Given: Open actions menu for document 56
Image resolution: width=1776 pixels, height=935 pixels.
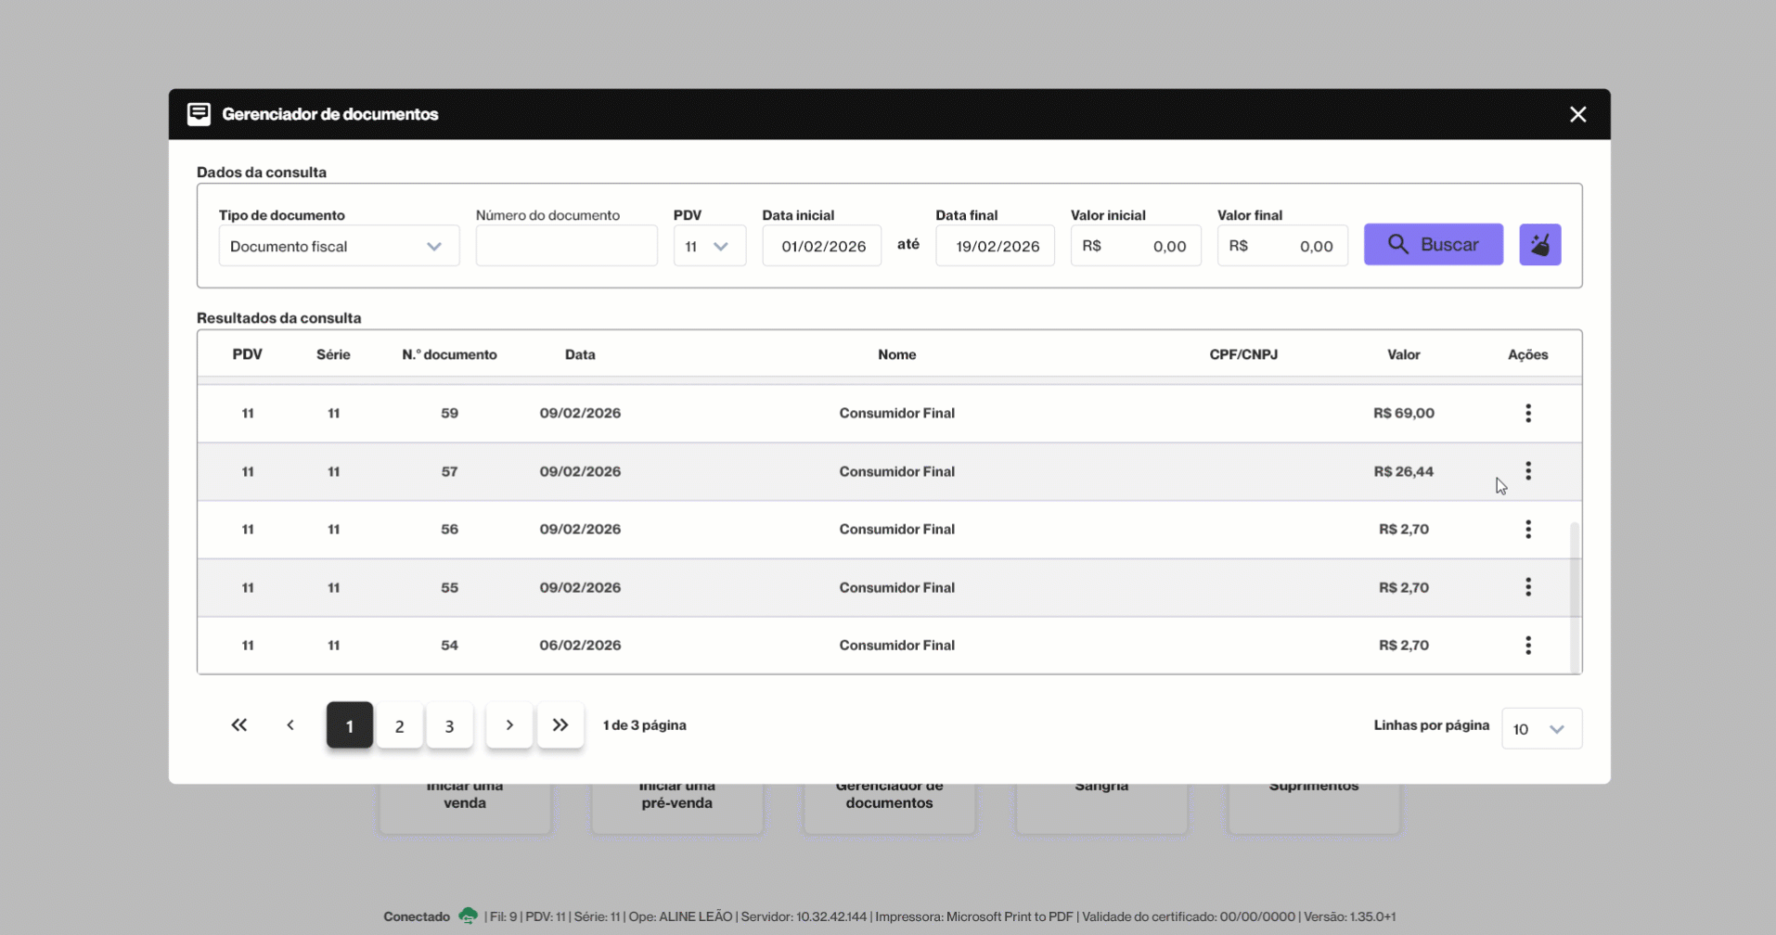Looking at the screenshot, I should (1527, 530).
